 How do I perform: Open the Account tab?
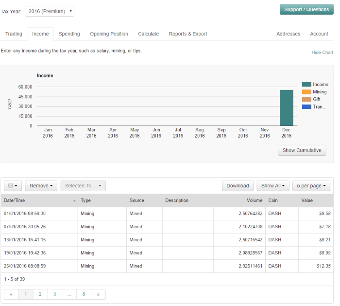point(319,34)
